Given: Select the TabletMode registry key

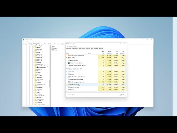Looking at the screenshot, I should [x=39, y=89].
